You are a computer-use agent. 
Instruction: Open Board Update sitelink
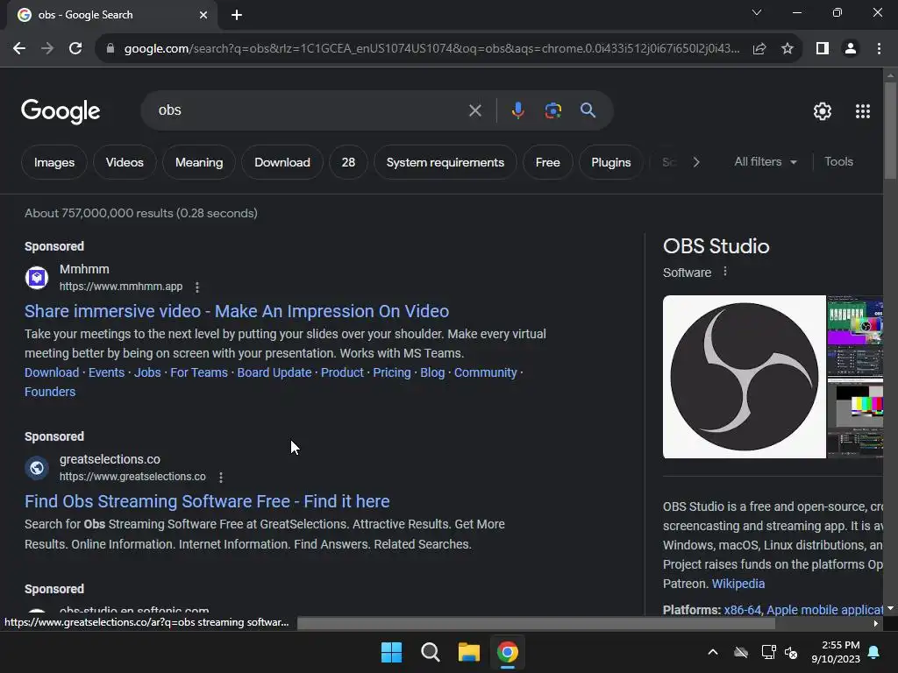click(274, 372)
